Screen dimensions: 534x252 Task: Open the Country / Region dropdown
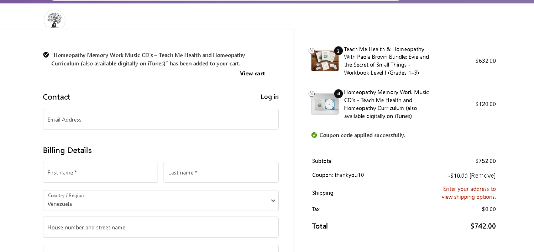point(161,200)
